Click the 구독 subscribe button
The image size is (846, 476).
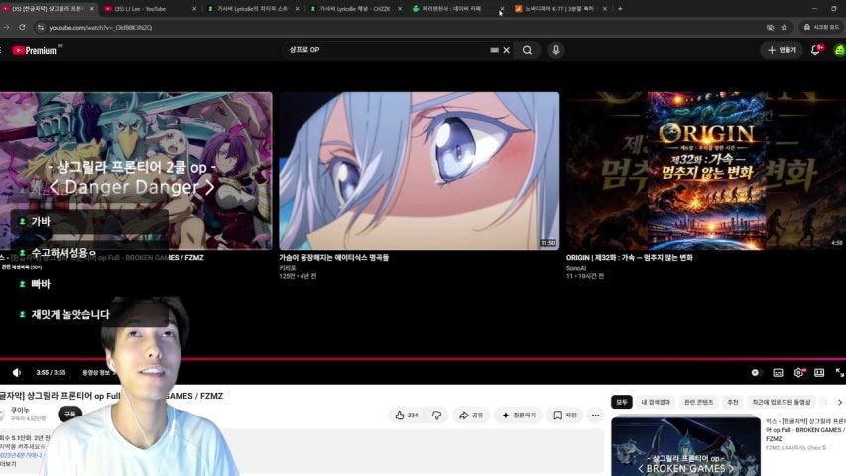point(70,414)
